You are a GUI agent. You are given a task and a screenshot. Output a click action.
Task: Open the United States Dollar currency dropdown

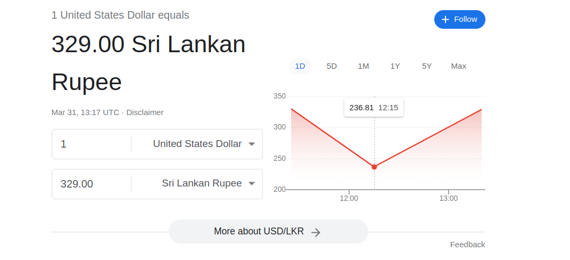(x=204, y=144)
